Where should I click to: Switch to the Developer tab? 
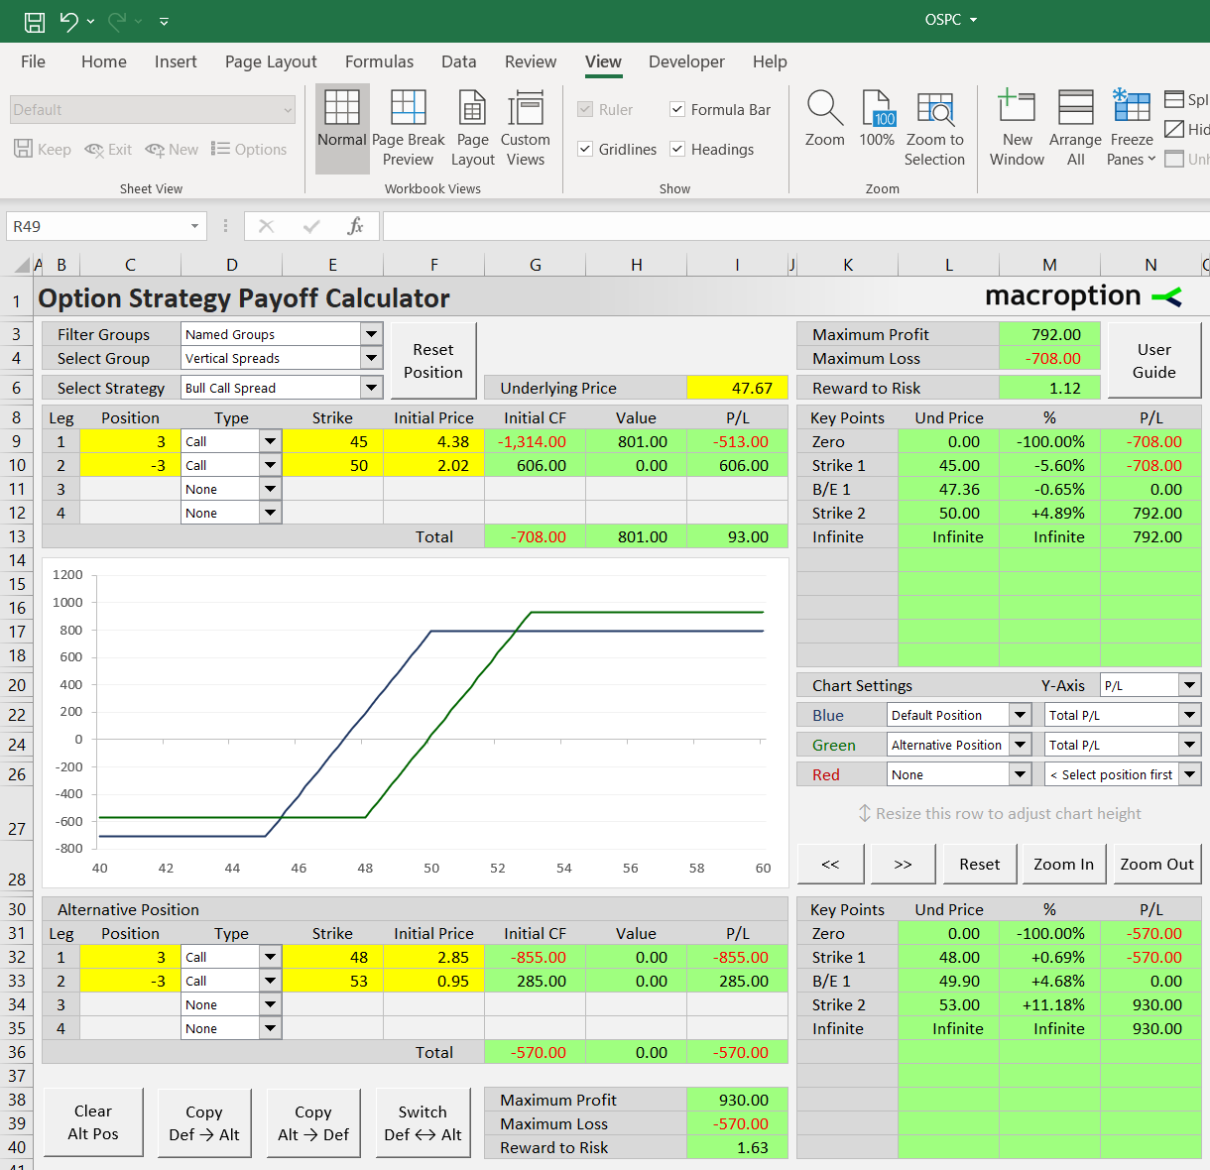click(686, 61)
